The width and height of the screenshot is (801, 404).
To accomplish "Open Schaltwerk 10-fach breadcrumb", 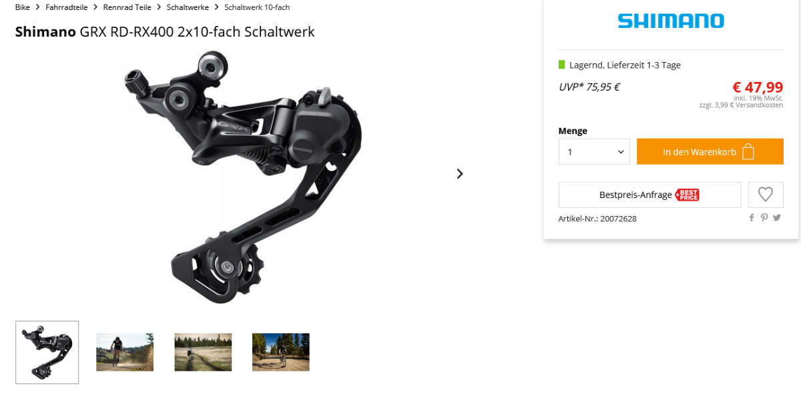I will pos(257,7).
